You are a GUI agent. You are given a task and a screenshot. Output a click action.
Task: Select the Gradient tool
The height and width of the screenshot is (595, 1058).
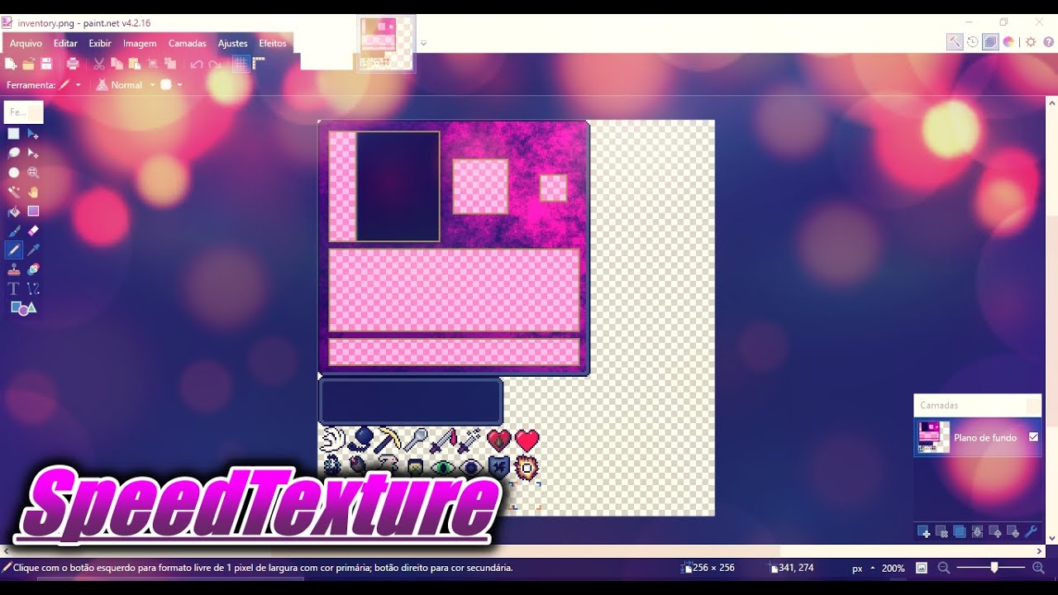click(33, 212)
